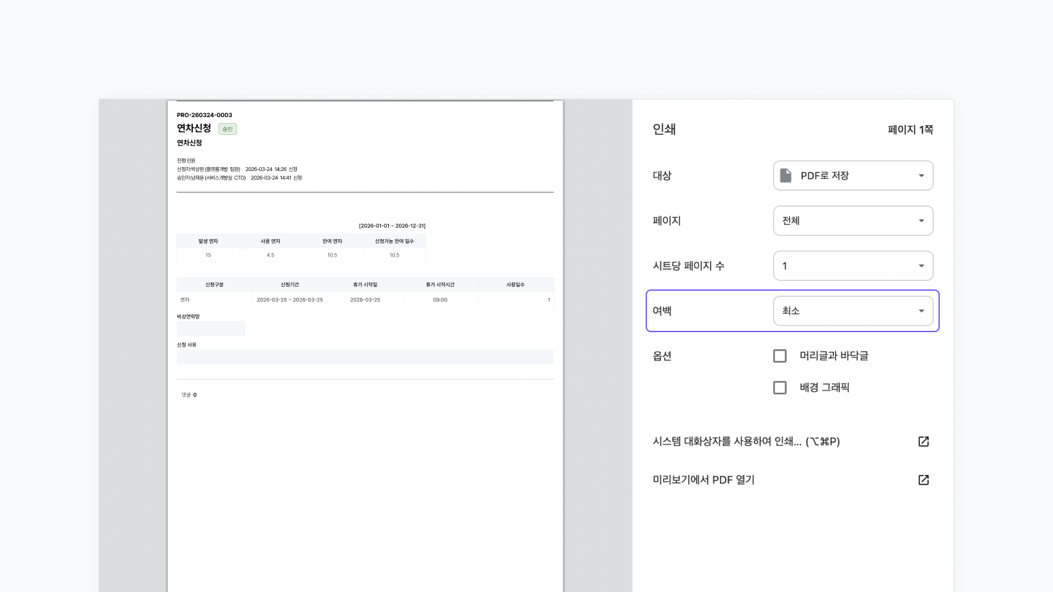This screenshot has height=592, width=1053.
Task: Click the 사용일수 column header
Action: 515,285
